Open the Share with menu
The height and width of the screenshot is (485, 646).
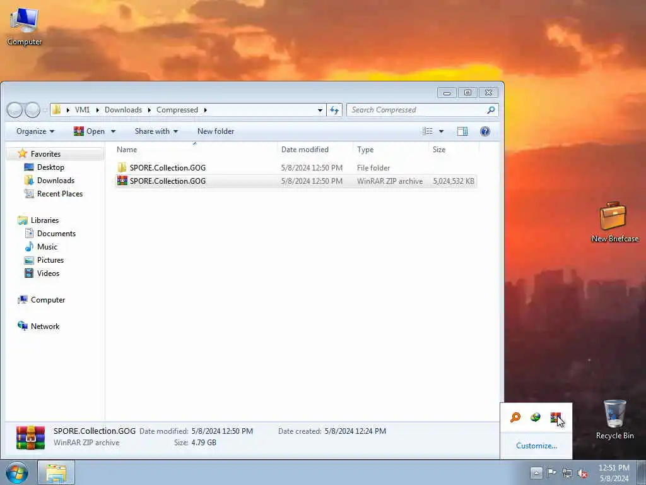[156, 131]
